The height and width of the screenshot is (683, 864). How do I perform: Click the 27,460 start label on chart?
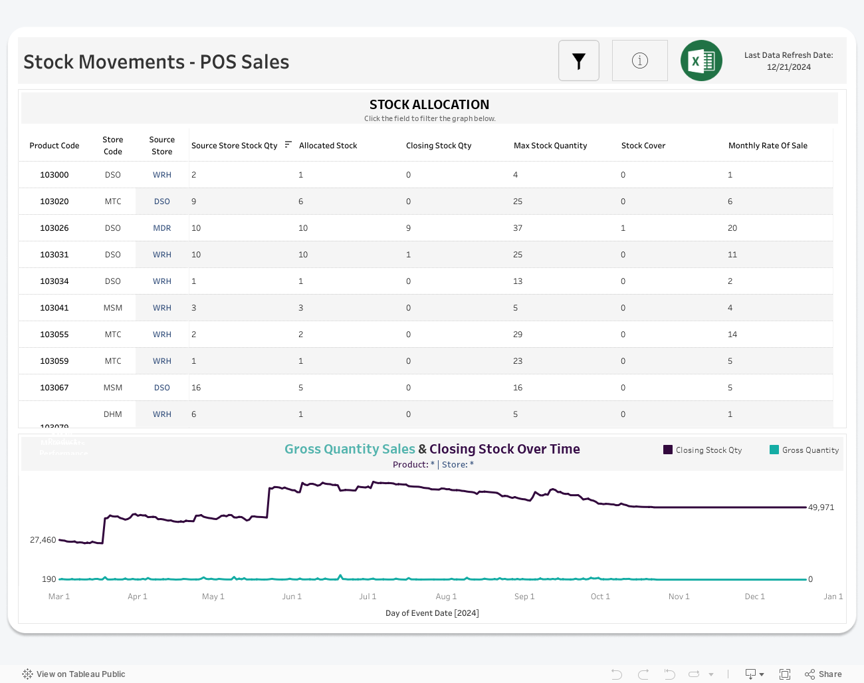pos(43,540)
